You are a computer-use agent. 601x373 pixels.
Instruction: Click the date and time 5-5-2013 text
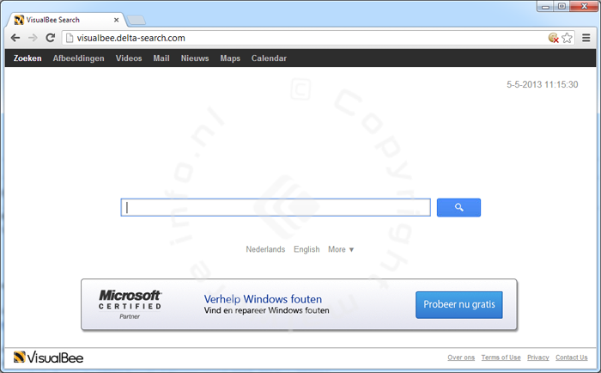[x=543, y=84]
